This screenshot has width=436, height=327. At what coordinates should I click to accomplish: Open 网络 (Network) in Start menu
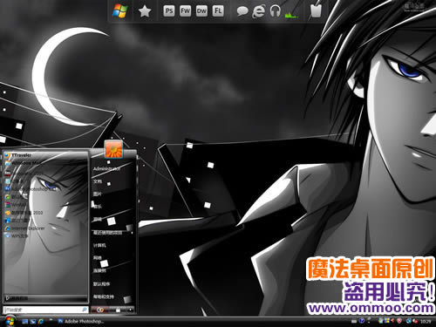coord(98,258)
